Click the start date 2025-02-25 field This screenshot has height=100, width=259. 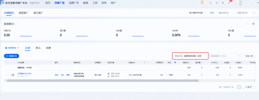[223, 13]
